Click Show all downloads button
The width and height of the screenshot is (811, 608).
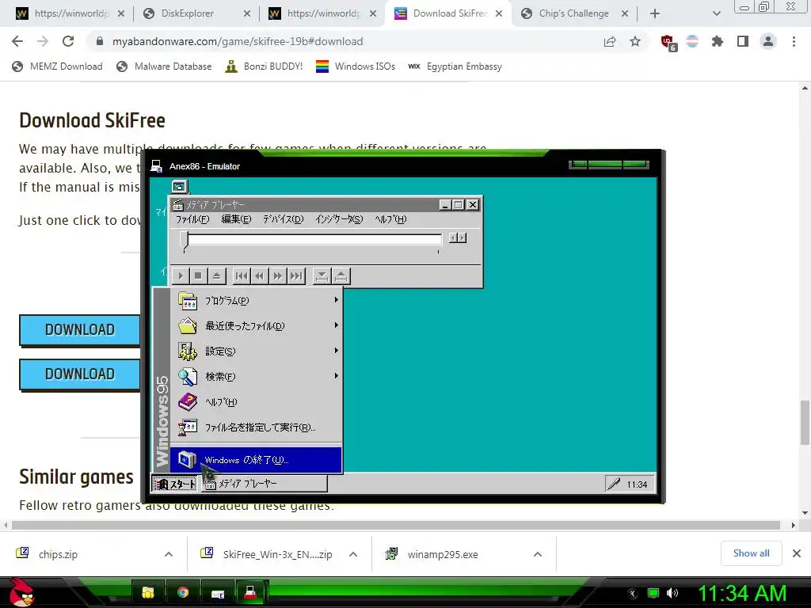[x=751, y=553]
